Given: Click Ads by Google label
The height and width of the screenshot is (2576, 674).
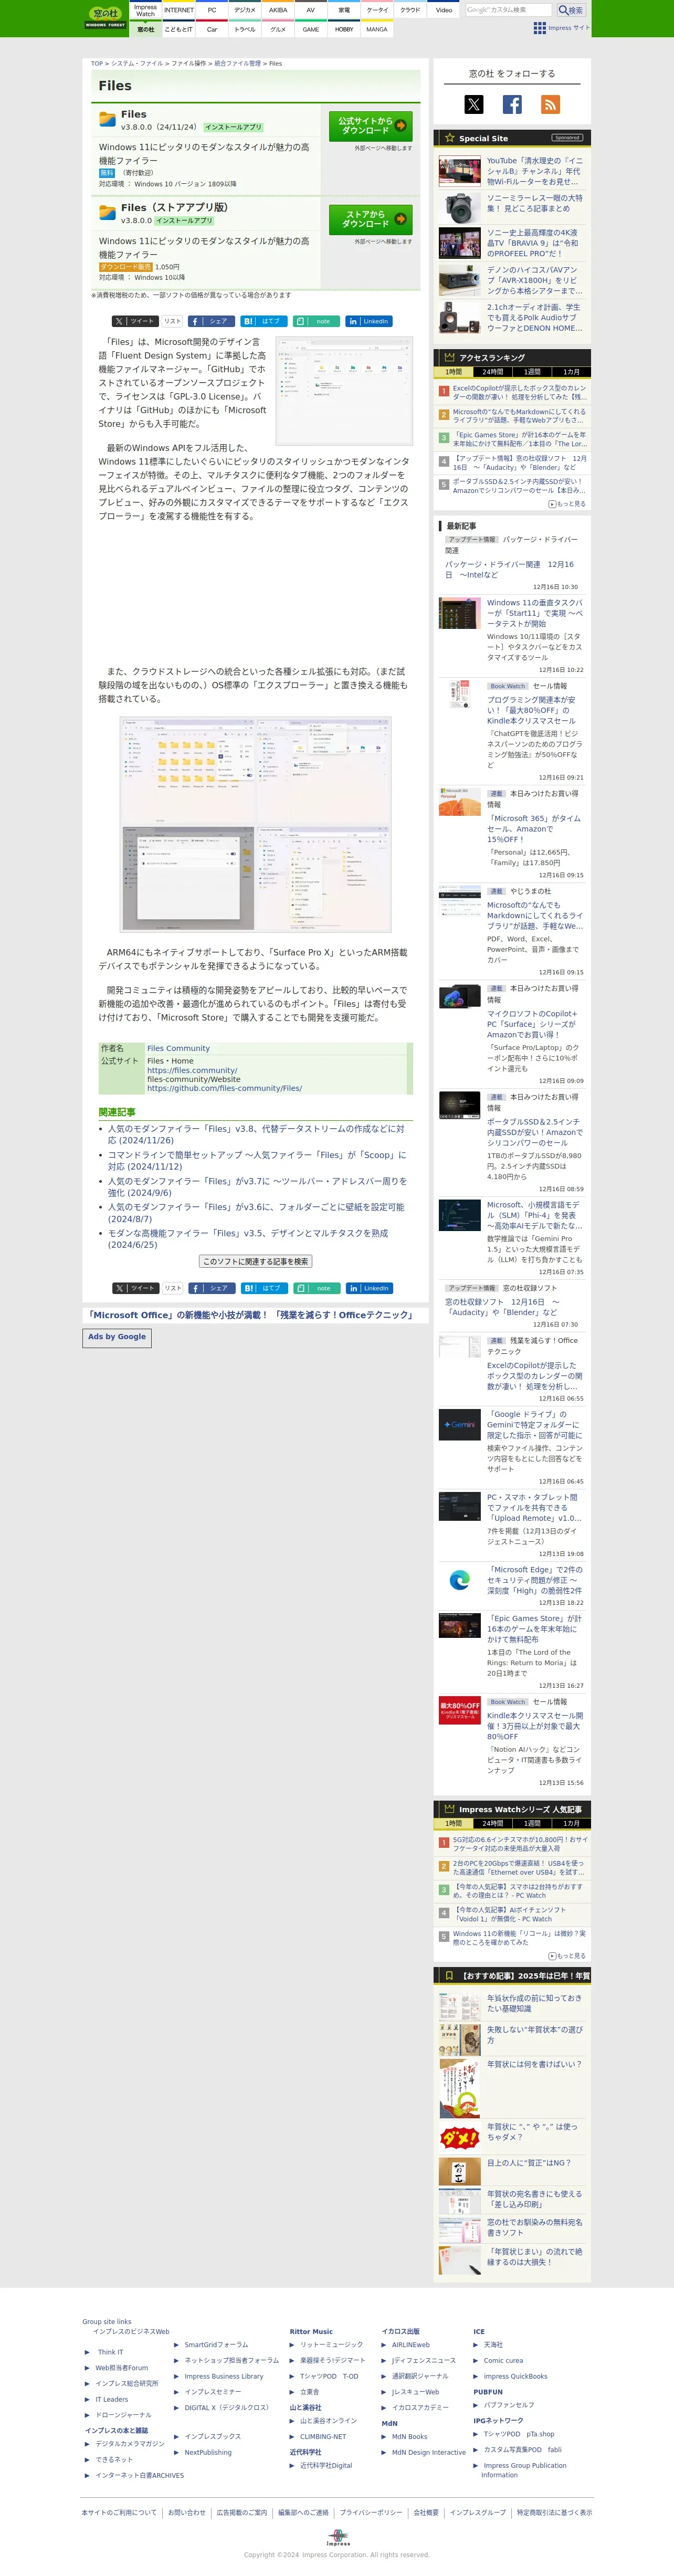Looking at the screenshot, I should point(117,1337).
